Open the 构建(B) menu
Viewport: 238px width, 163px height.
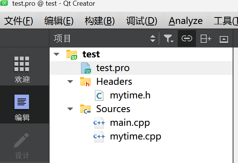coord(100,21)
